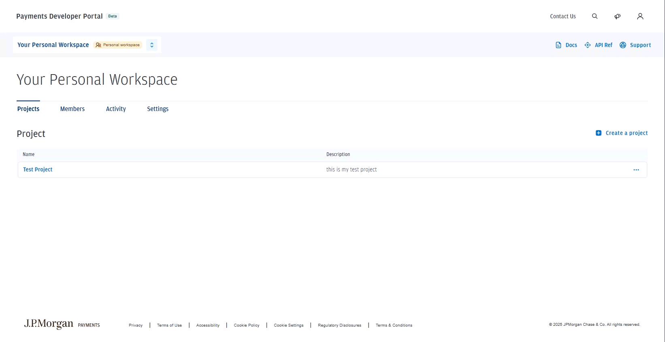
Task: Open the Regulatory Disclosures footer link
Action: [339, 325]
